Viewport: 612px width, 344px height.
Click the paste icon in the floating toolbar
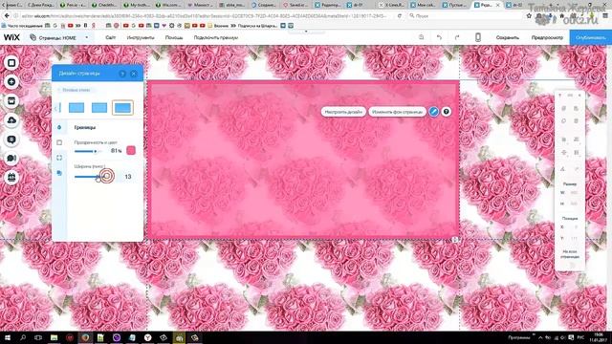click(x=576, y=108)
